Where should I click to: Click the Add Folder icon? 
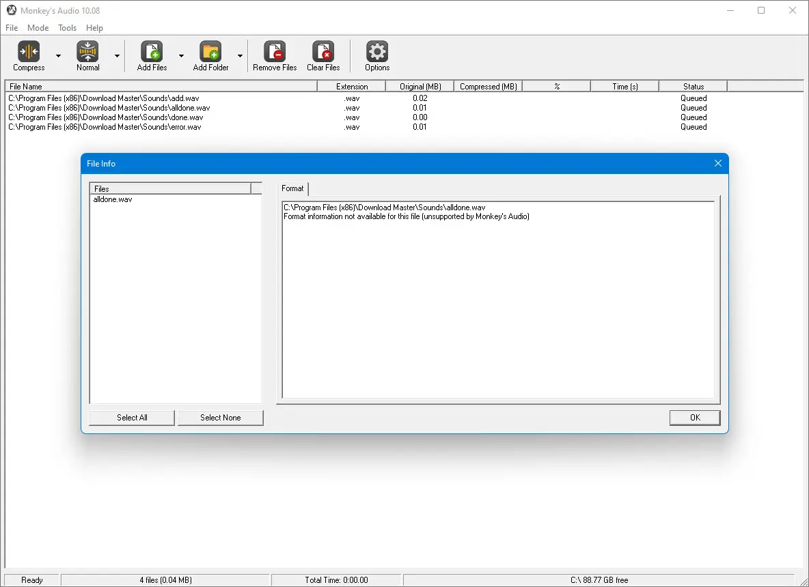pyautogui.click(x=210, y=52)
